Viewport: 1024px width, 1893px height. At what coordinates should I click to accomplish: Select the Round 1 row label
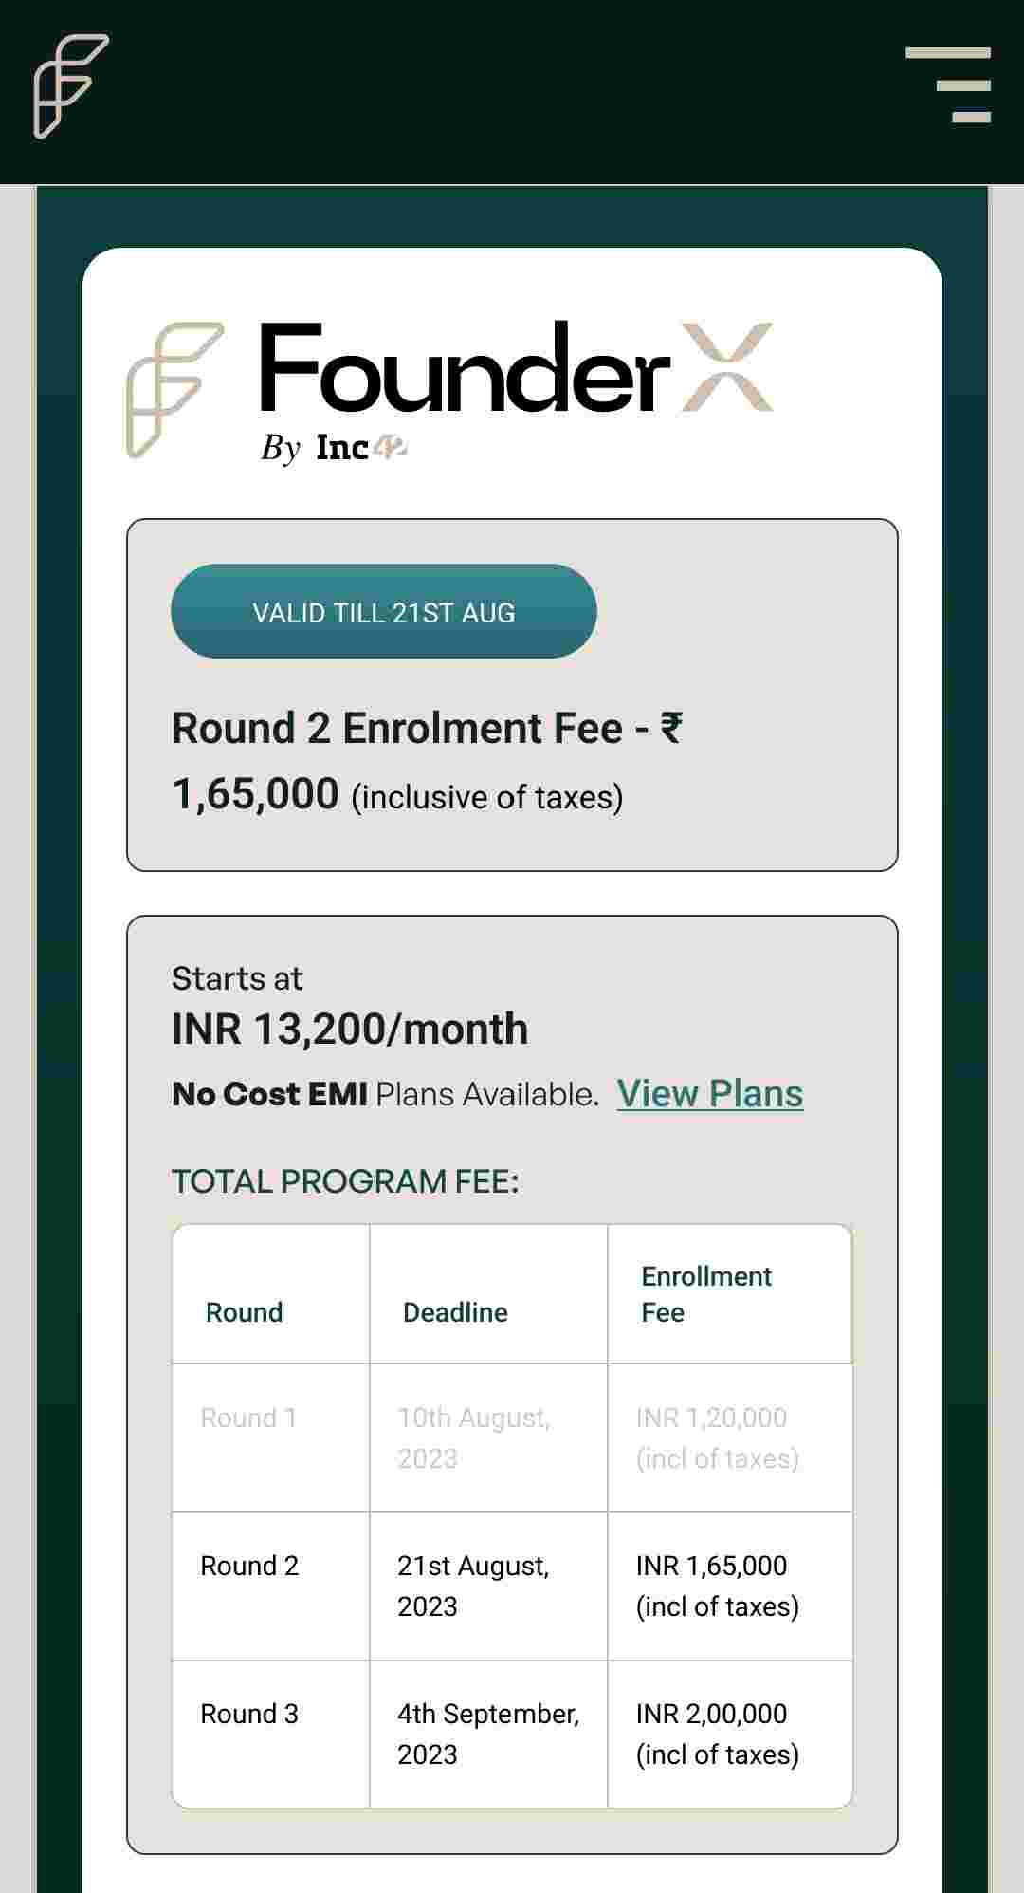pos(248,1418)
